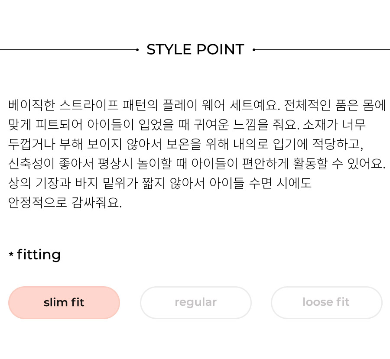Click the divider line right of heading
This screenshot has width=390, height=359.
[x=322, y=50]
